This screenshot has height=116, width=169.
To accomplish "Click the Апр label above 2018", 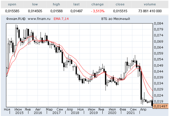I will point(70,109).
